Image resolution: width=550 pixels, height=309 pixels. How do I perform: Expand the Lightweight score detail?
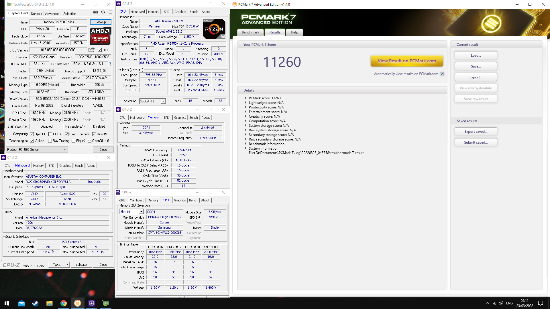pyautogui.click(x=245, y=103)
